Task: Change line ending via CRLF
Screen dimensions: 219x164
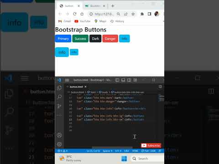Action: click(126, 151)
